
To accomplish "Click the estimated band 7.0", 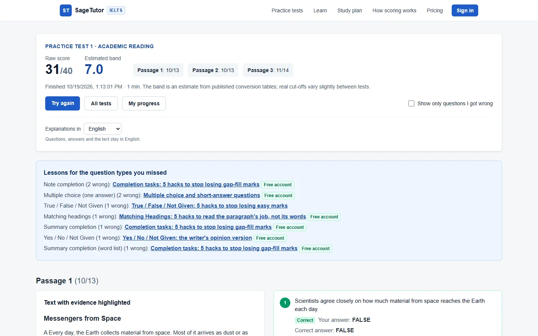I will click(x=94, y=70).
